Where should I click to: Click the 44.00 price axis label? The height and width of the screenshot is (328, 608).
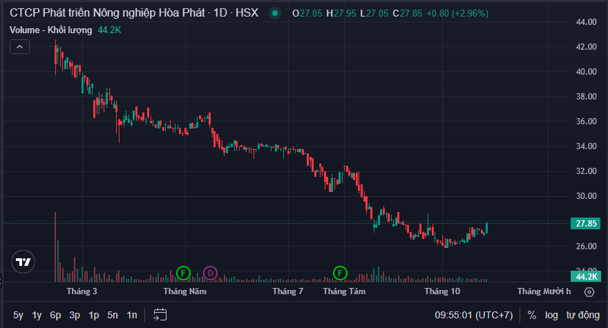586,22
